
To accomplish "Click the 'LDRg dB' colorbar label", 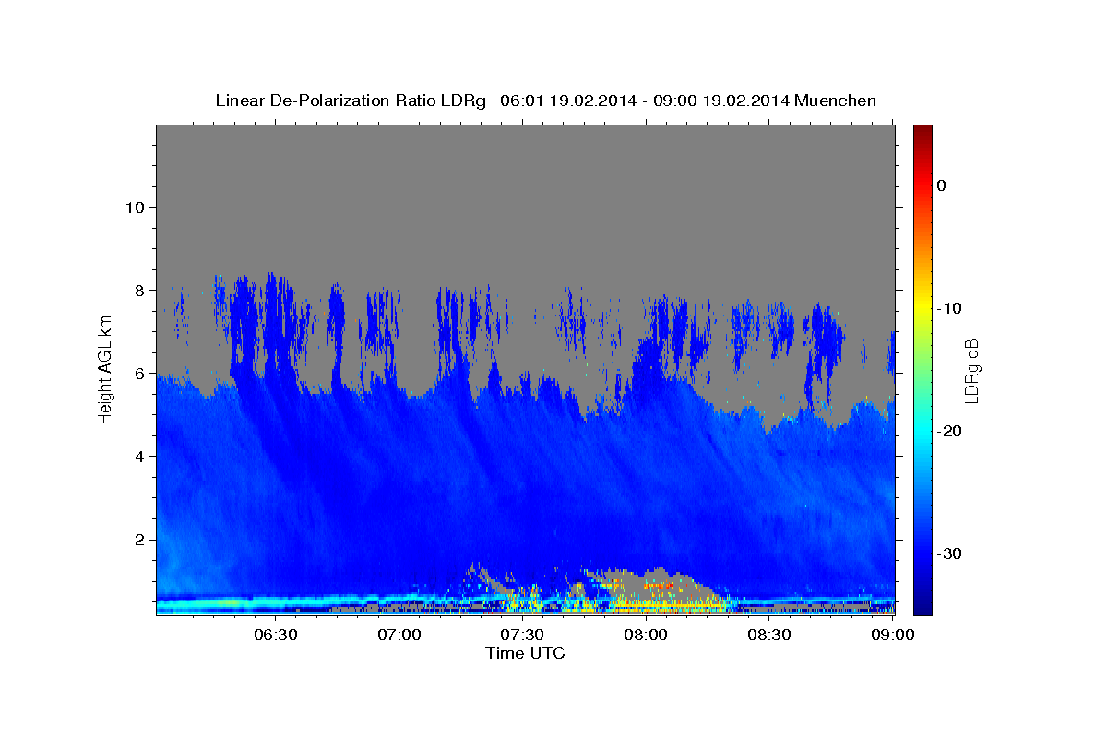I will click(970, 371).
